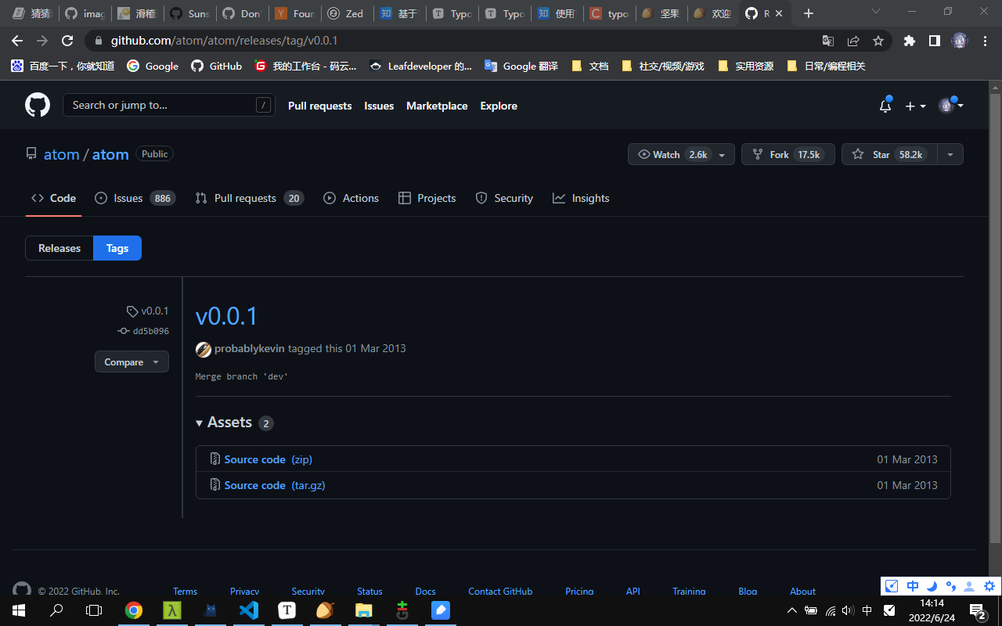Open the v0.0.1 release title
This screenshot has width=1002, height=626.
226,315
